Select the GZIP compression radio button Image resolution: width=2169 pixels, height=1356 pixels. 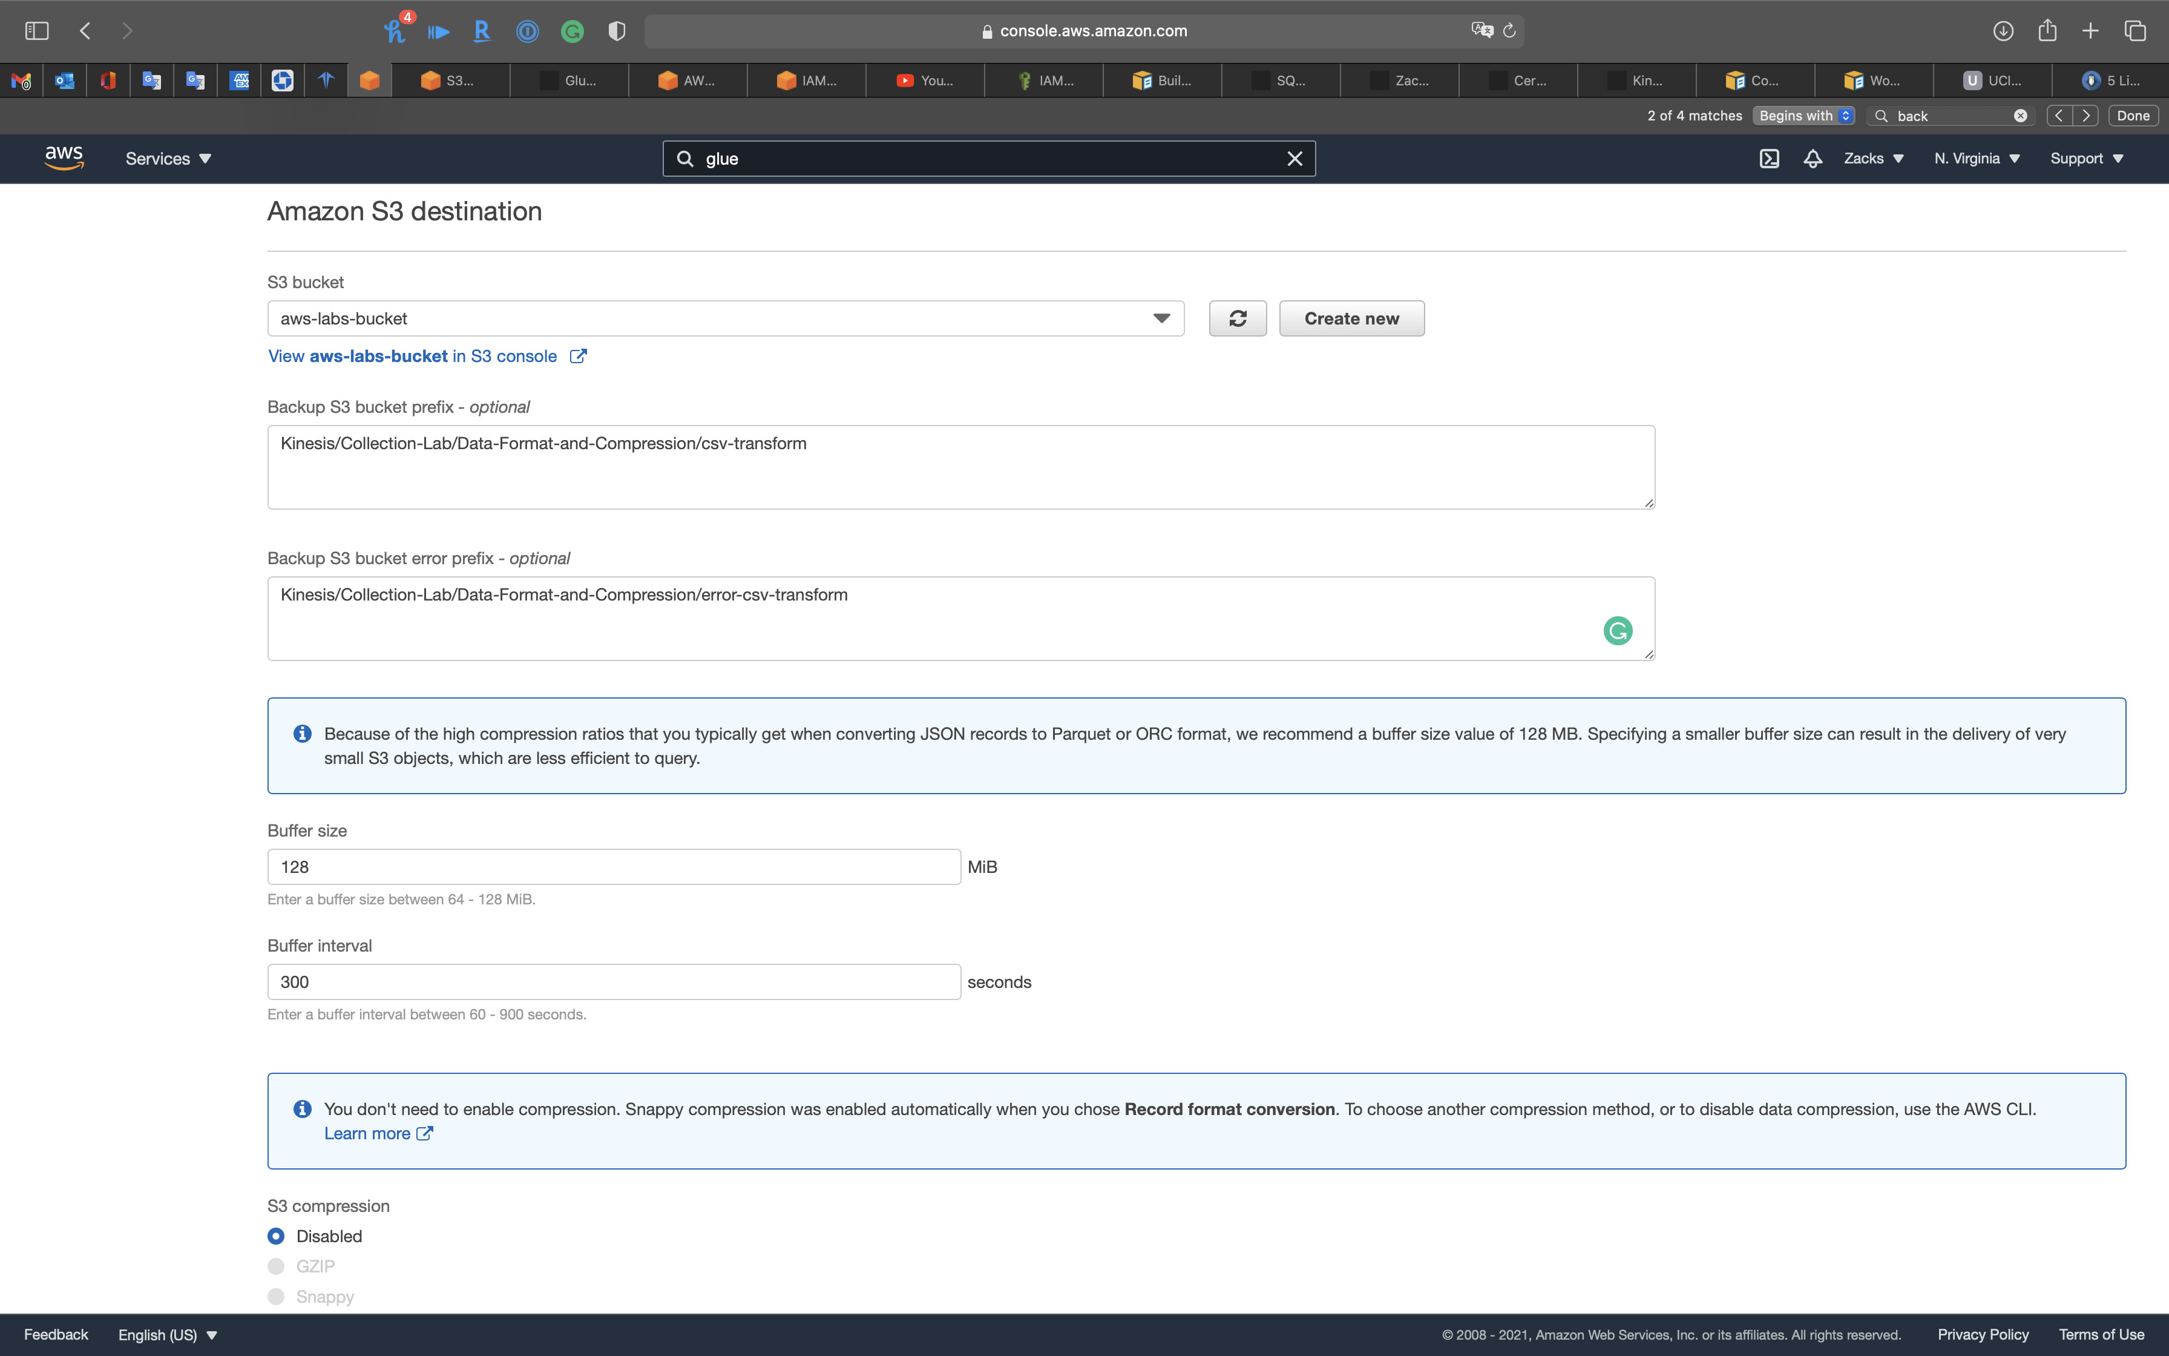276,1266
